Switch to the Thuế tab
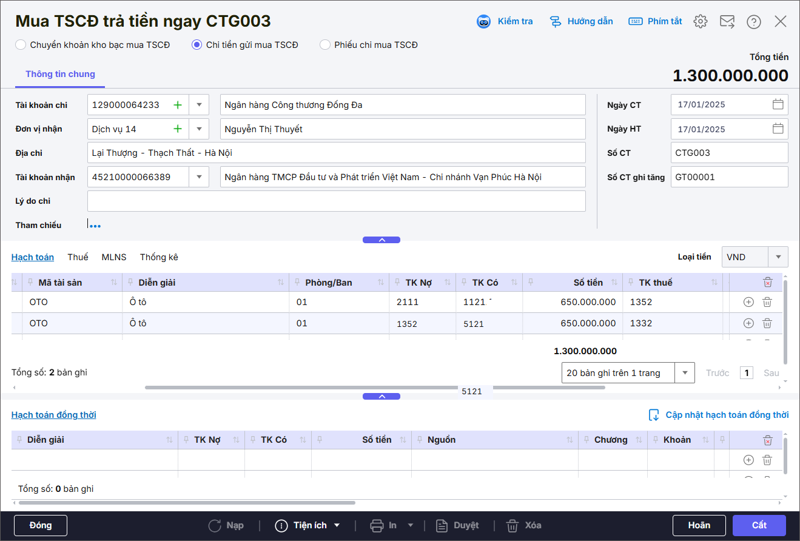The height and width of the screenshot is (541, 800). pyautogui.click(x=78, y=257)
